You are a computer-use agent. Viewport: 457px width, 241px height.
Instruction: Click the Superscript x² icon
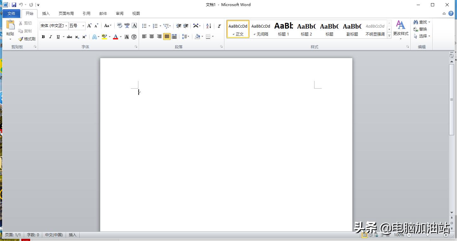coord(84,37)
